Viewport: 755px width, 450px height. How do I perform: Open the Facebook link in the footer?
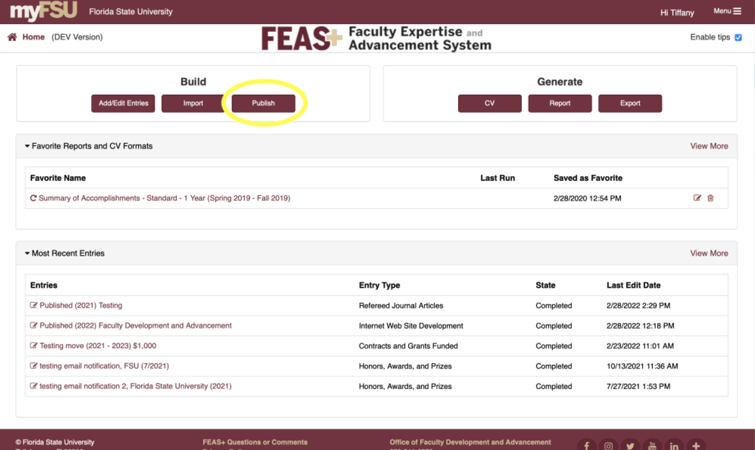click(586, 445)
